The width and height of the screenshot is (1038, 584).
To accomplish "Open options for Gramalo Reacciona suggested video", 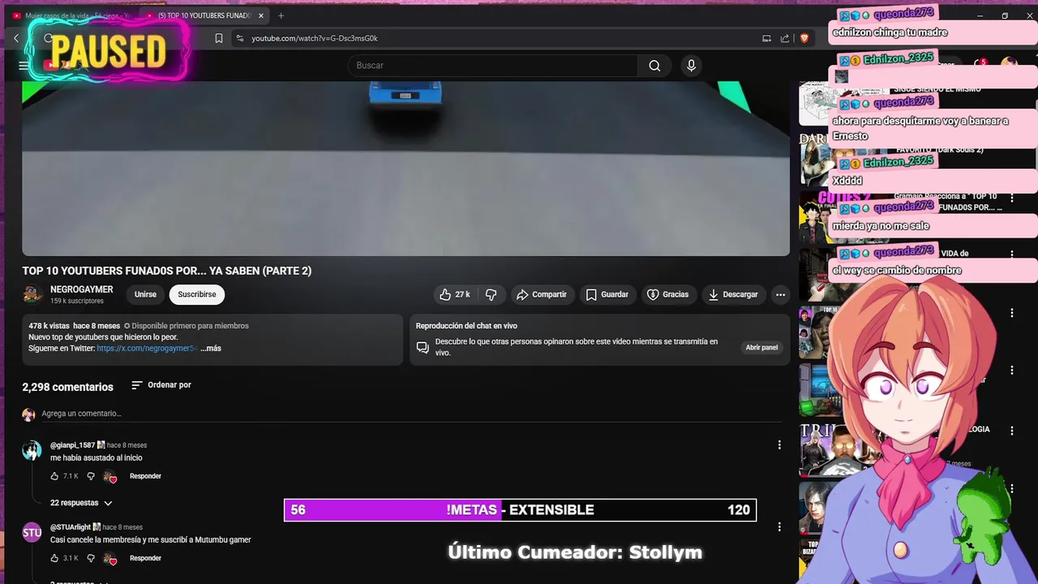I will coord(1011,197).
